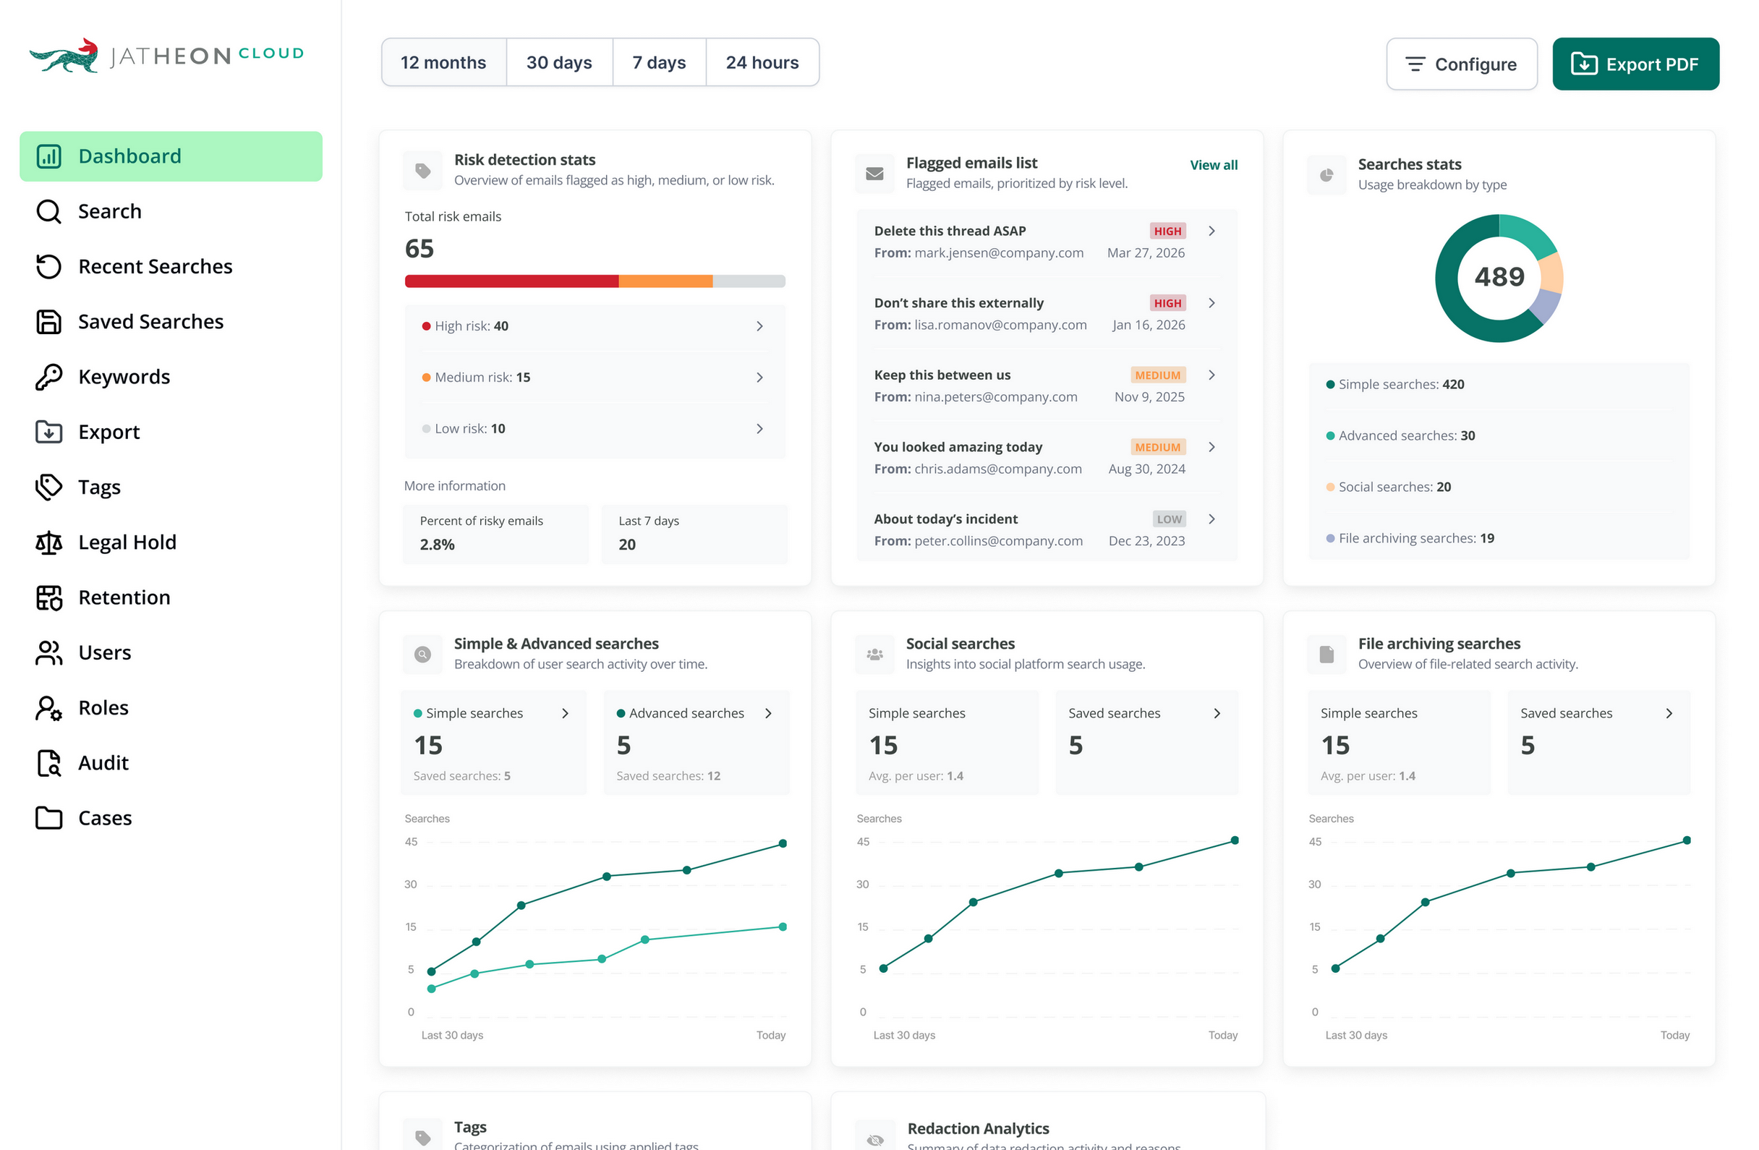
Task: Switch to the 30 days tab
Action: pos(560,63)
